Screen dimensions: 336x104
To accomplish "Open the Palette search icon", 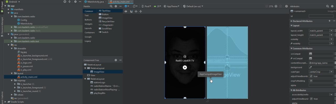I will click(x=111, y=6).
